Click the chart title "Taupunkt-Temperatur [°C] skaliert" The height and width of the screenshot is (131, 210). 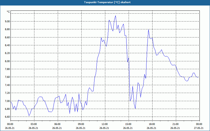pyautogui.click(x=107, y=2)
